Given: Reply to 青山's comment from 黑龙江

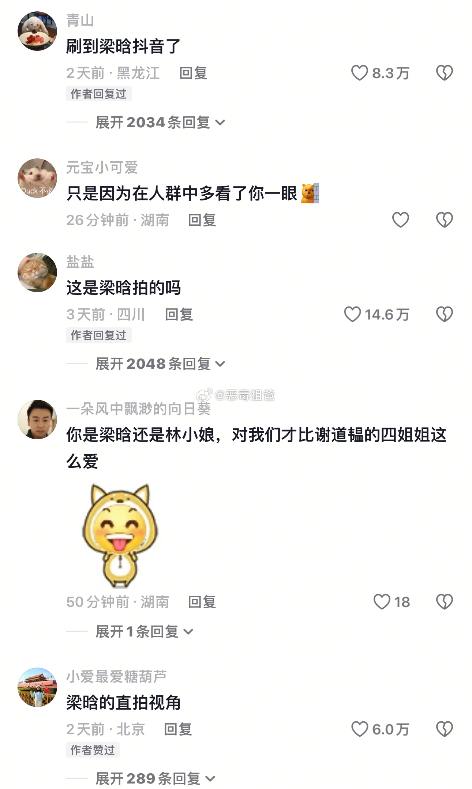Looking at the screenshot, I should pyautogui.click(x=193, y=73).
